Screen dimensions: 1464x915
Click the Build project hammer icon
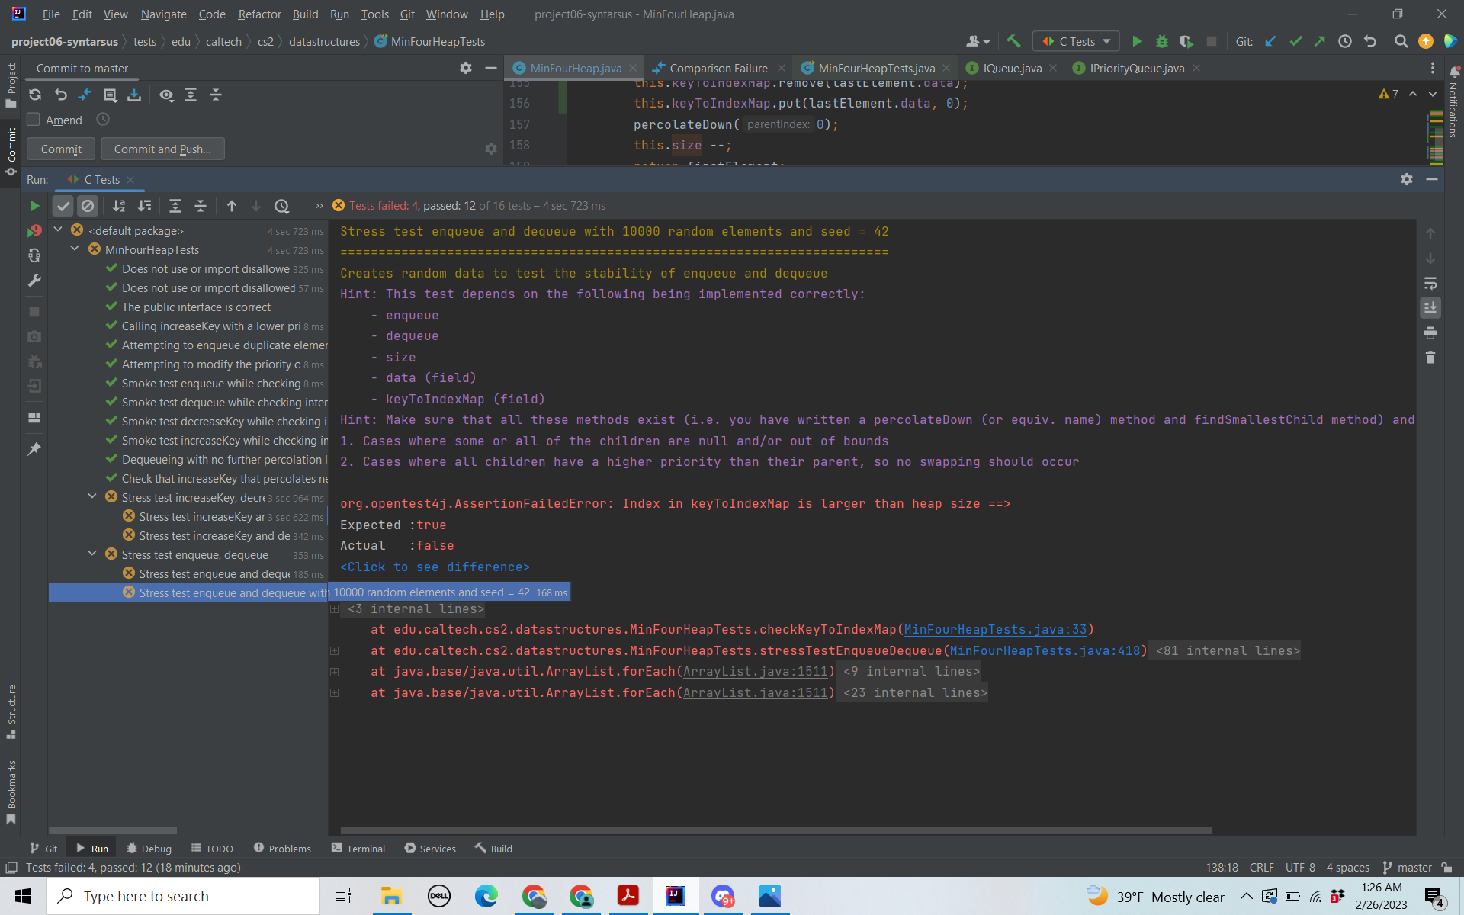coord(1013,41)
